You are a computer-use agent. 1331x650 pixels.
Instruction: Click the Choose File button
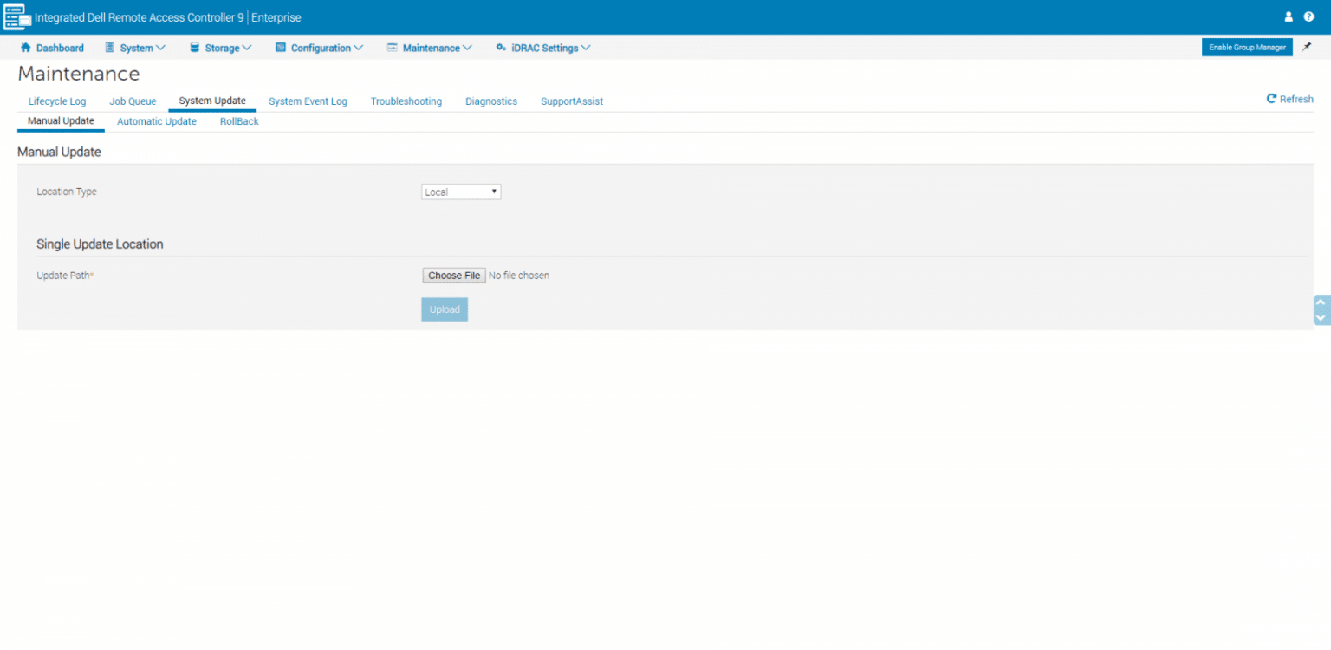(454, 276)
